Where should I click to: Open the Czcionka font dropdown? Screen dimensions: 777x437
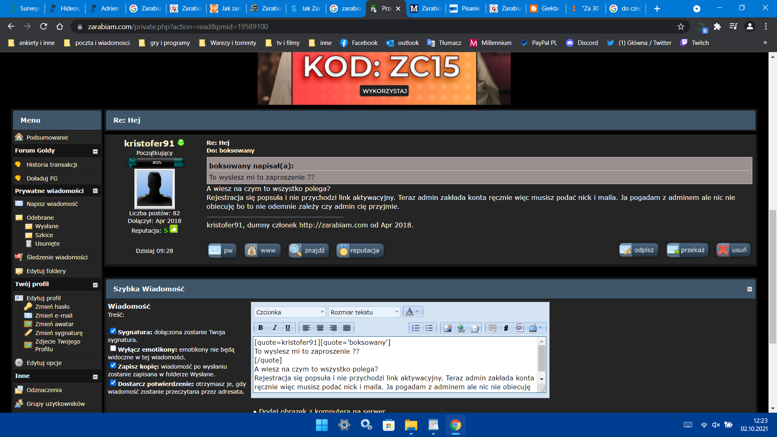(290, 312)
